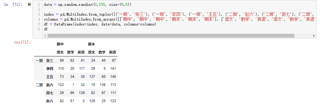Place cursor in the np.random.randint code line

[x=88, y=5]
